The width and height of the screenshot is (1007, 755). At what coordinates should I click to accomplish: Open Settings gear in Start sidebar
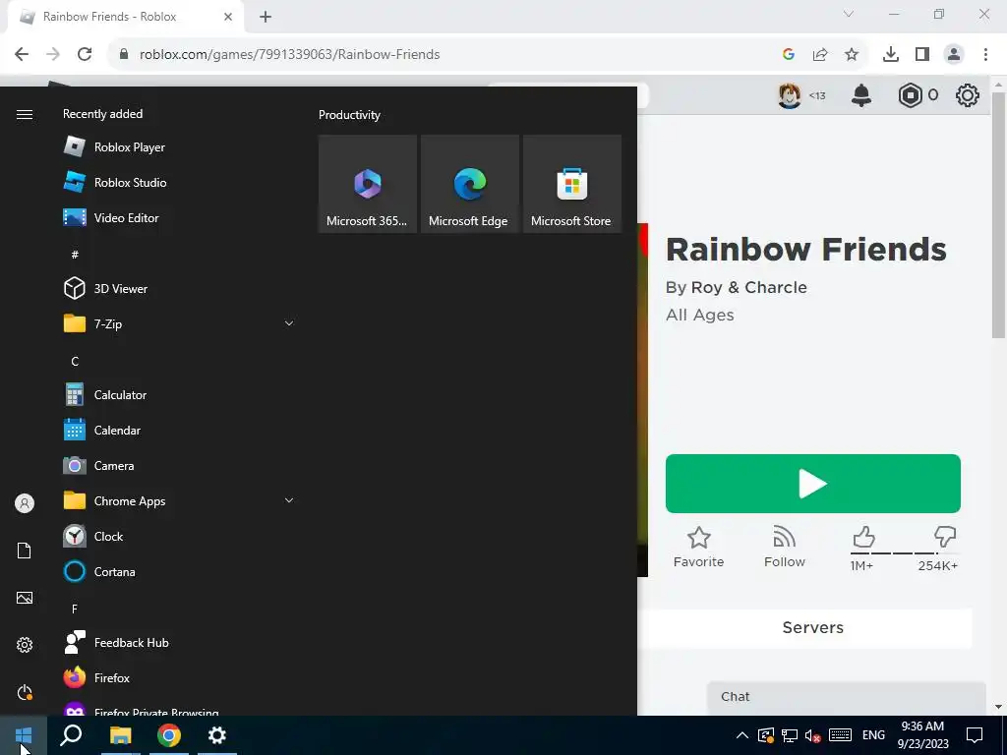click(x=25, y=645)
